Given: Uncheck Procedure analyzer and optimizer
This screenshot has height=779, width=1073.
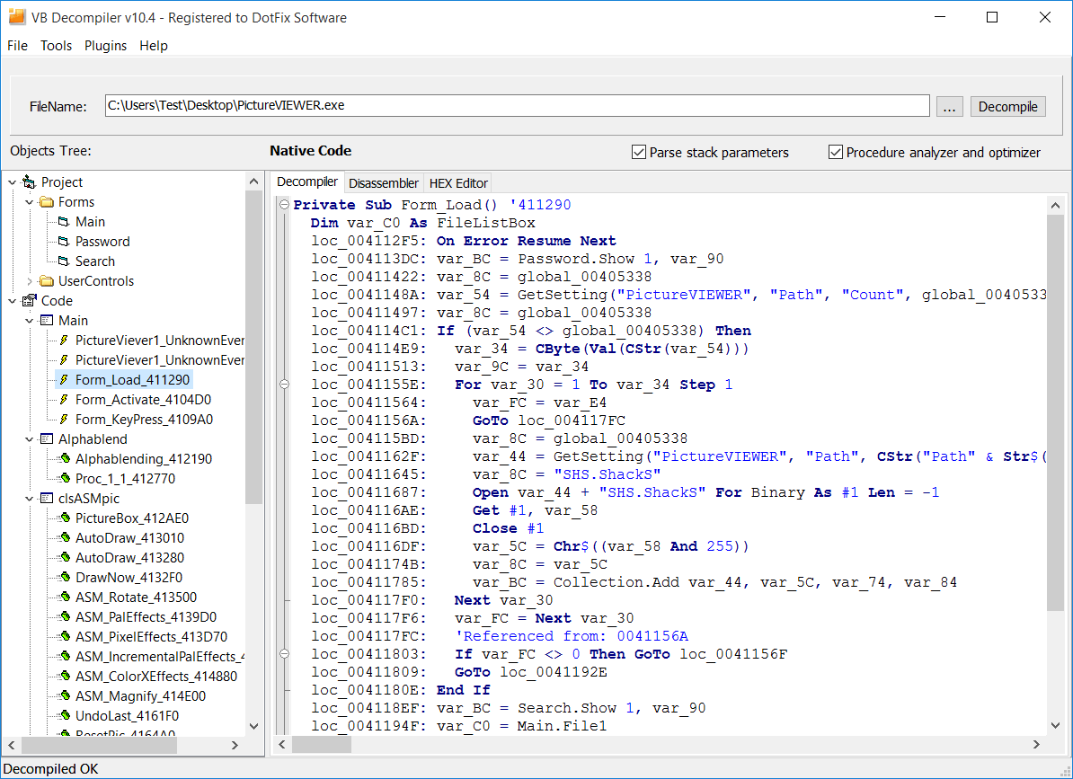Looking at the screenshot, I should point(836,152).
